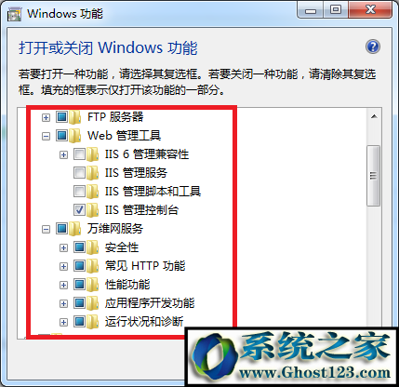The height and width of the screenshot is (387, 399).
Task: Expand the FTP 服务器 tree node
Action: pos(46,117)
